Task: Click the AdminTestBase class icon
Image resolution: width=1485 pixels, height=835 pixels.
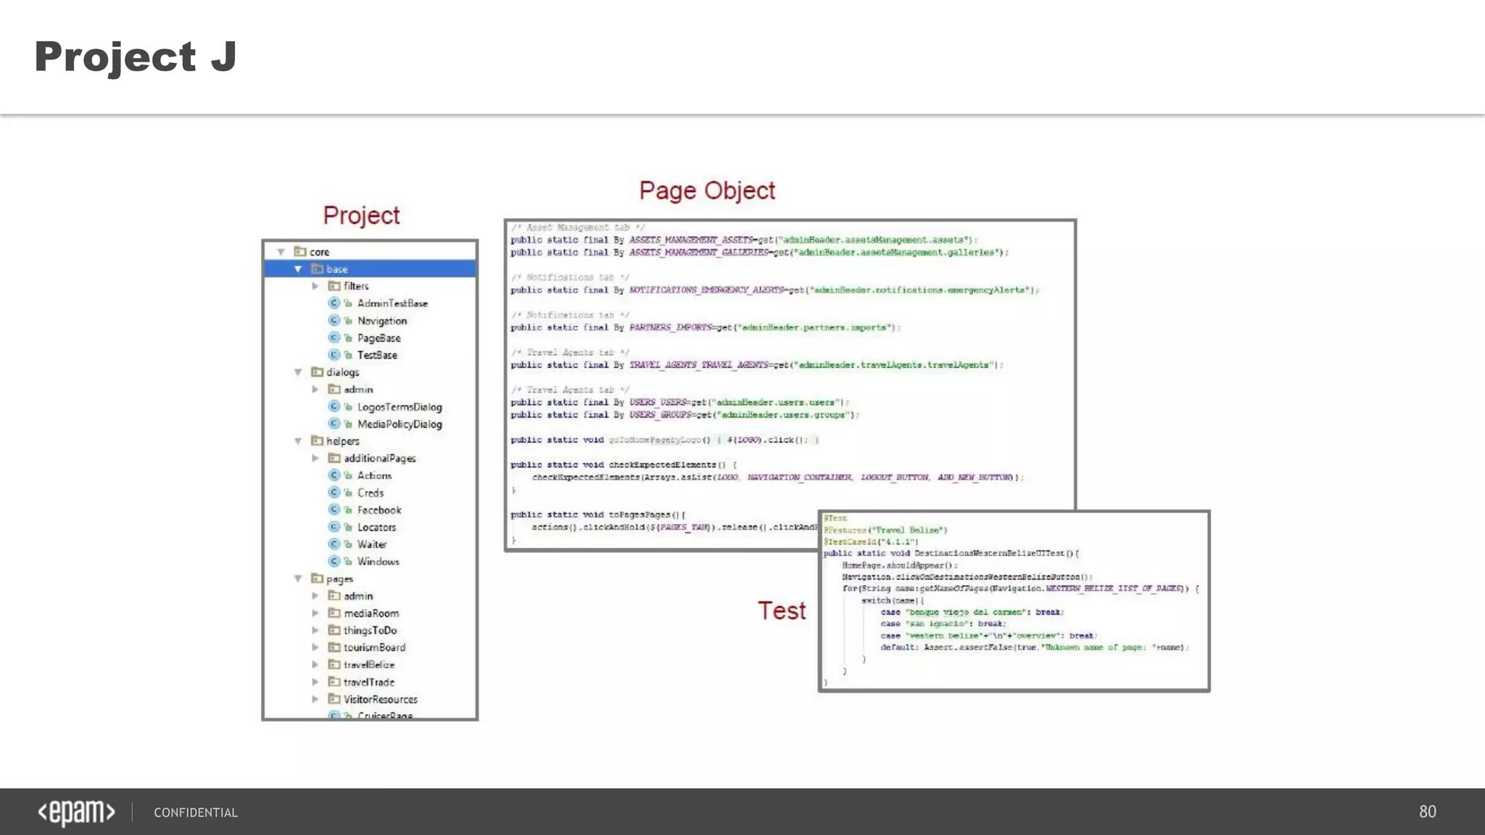Action: click(x=334, y=303)
